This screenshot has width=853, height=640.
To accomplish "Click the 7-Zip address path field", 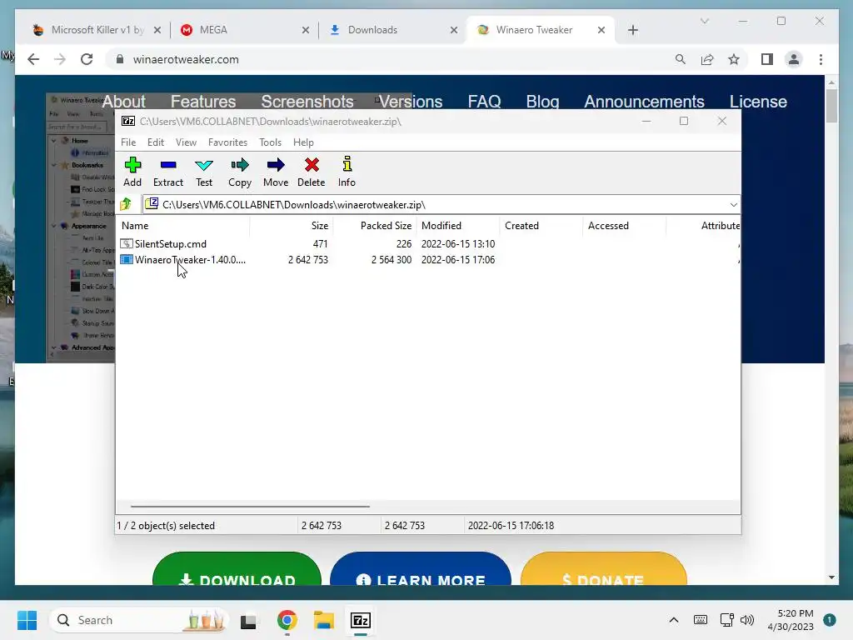I will [x=435, y=205].
